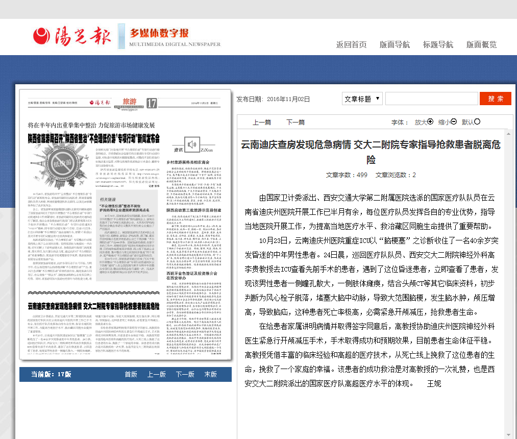The height and width of the screenshot is (439, 517).
Task: Click inside the search text field
Action: pos(431,99)
